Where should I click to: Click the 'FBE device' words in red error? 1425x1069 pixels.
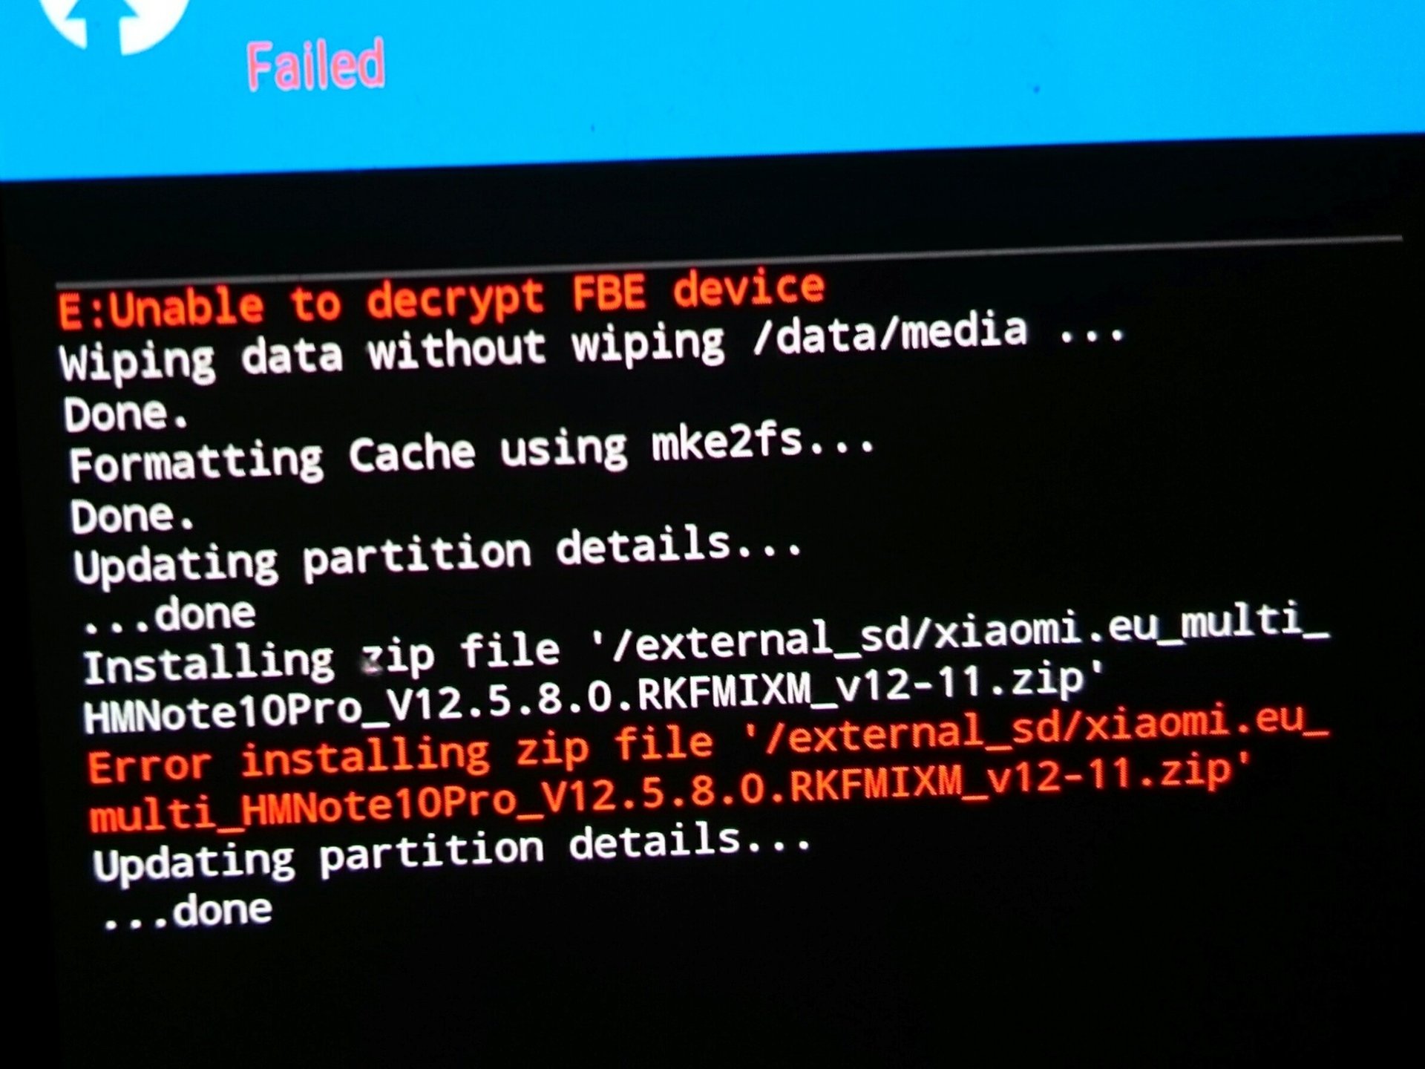point(698,291)
